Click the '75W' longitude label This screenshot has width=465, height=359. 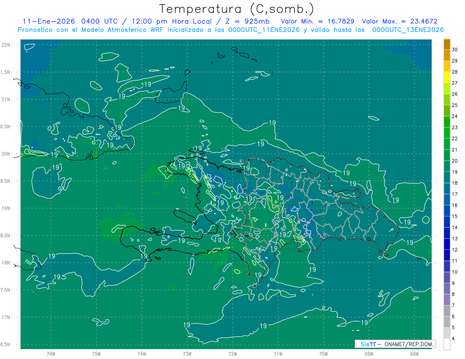tap(96, 354)
